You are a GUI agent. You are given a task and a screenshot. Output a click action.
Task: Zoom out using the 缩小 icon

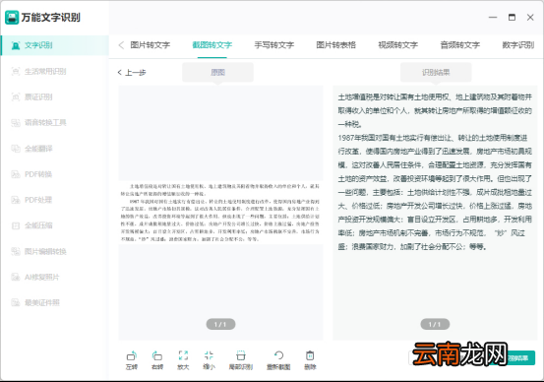[209, 360]
